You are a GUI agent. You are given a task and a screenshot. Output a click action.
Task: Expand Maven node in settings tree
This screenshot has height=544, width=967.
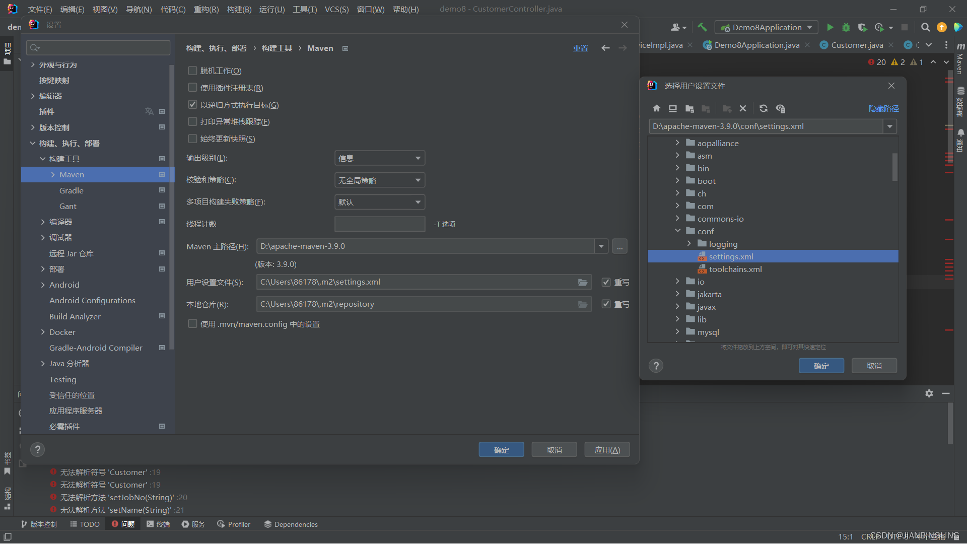(53, 175)
